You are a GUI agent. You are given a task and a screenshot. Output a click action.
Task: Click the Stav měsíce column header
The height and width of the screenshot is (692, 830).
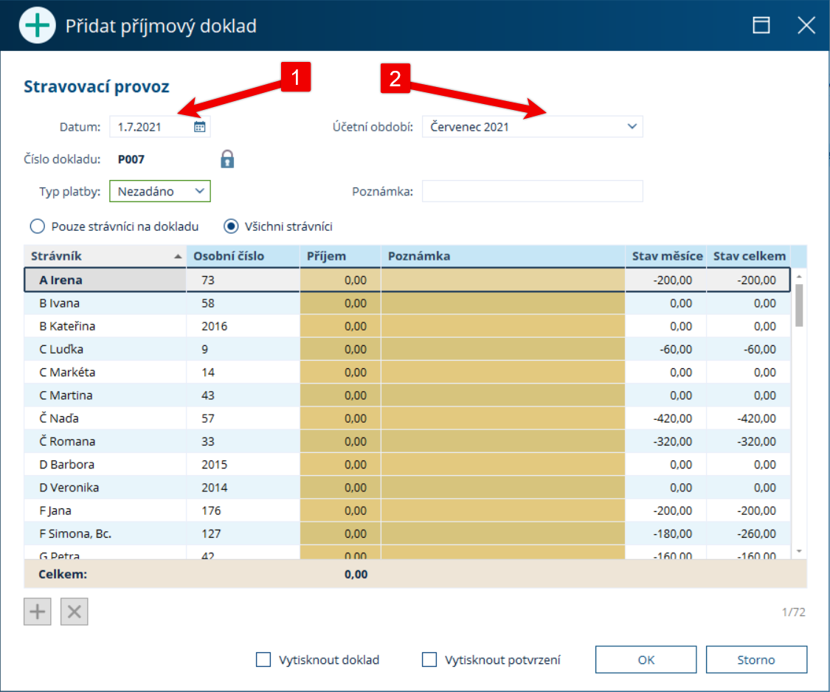[x=666, y=256]
